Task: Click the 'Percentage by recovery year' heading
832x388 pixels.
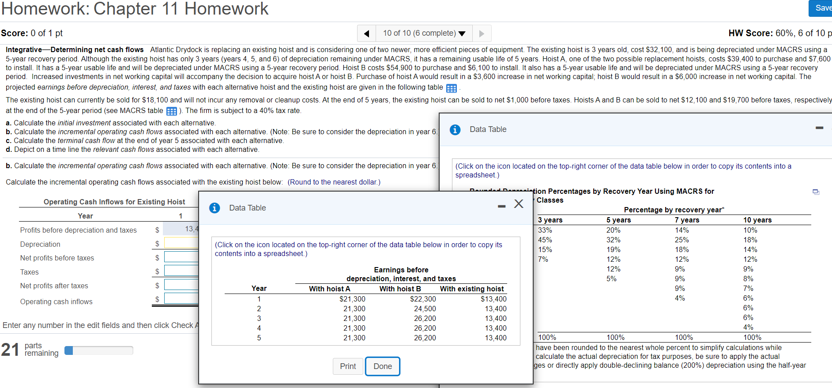Action: 674,210
